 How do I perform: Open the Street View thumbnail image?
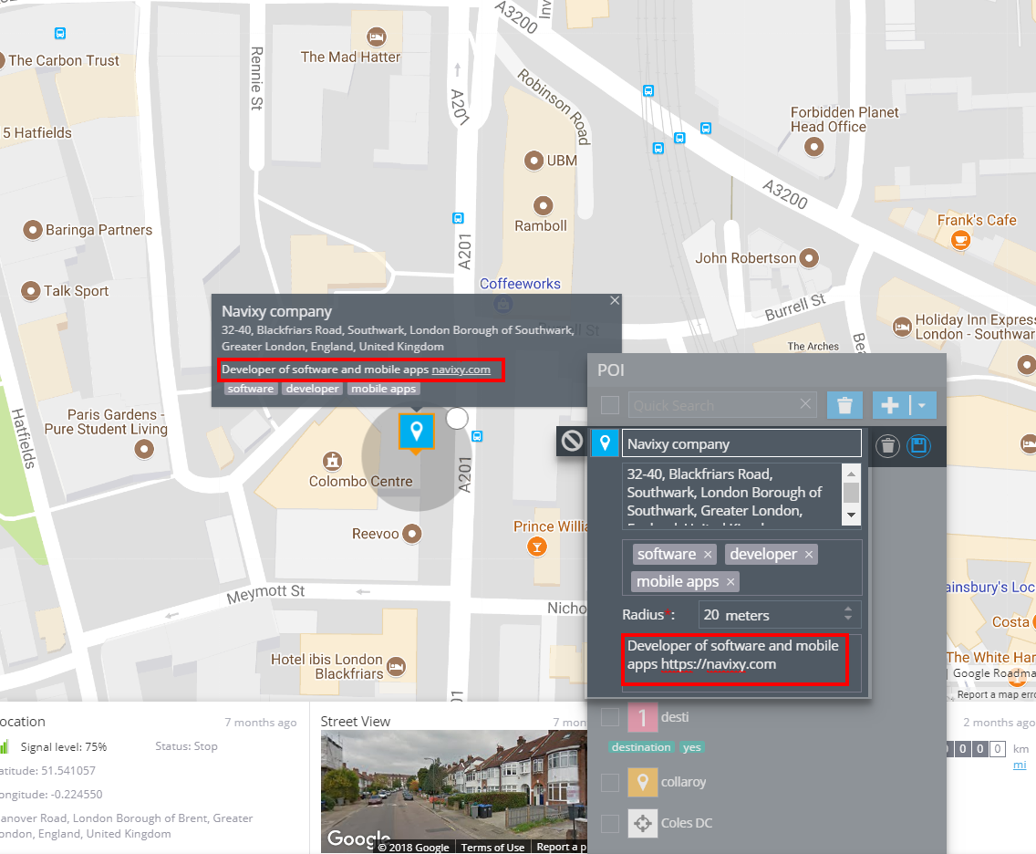453,791
